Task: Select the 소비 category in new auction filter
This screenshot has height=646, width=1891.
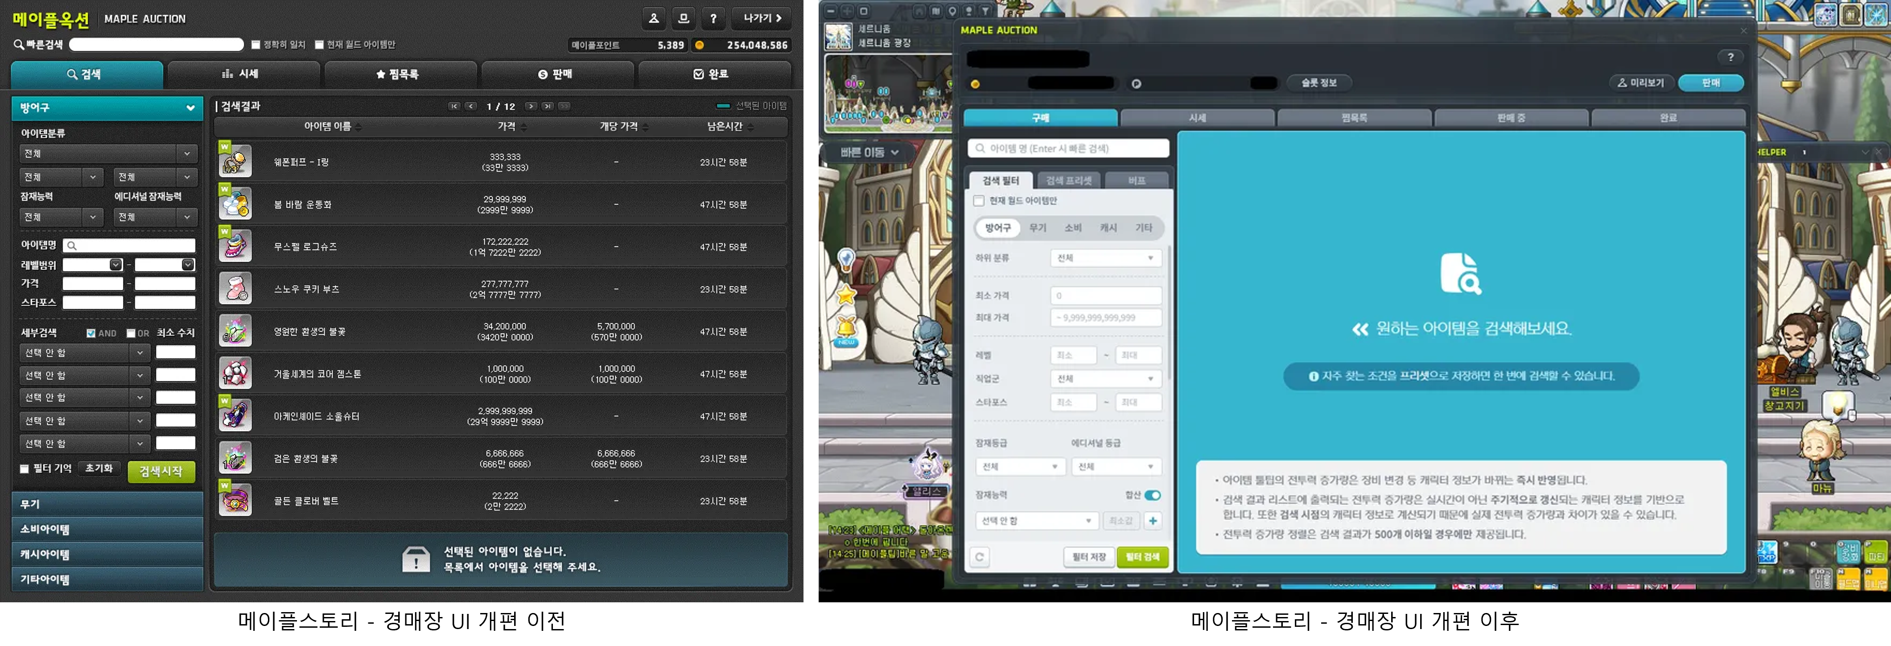Action: click(x=1073, y=228)
